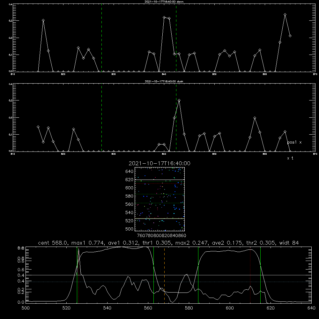Click the dusk plot diamond peak near 858 at 0.2
319x319 pixels.
[x=255, y=118]
